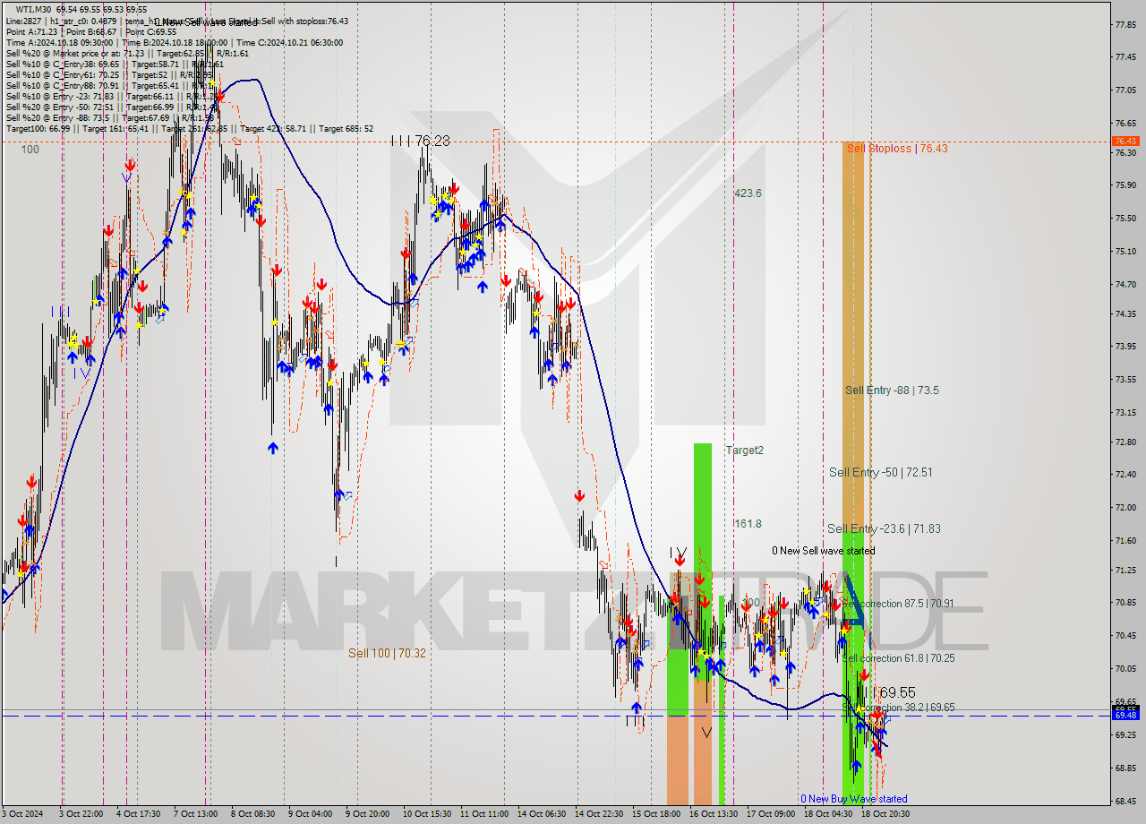Click the tall green Target2 bar
1146x824 pixels.
coord(702,560)
